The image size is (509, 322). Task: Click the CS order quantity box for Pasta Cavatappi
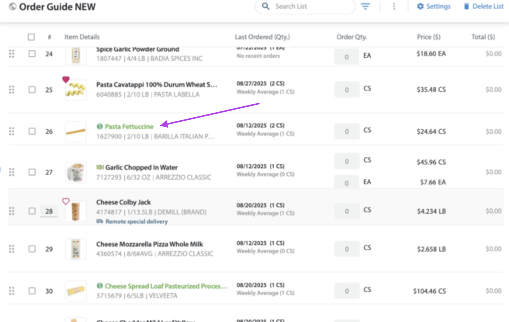point(346,90)
